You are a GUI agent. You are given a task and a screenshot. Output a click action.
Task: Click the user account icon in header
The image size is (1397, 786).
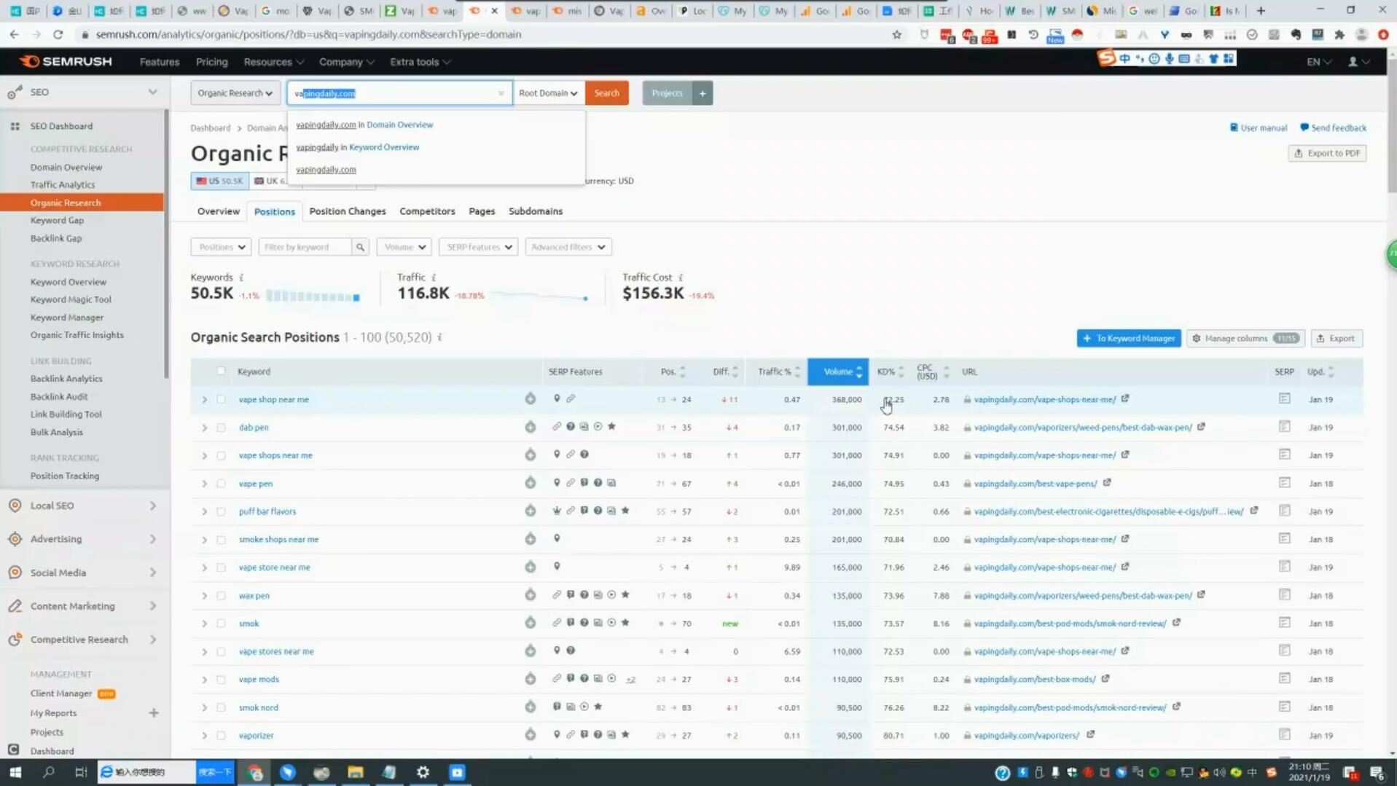(1353, 62)
